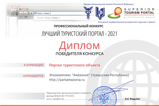
Task: Click Этнокомплекс "Амазония" recipient text
Action: 89,75
